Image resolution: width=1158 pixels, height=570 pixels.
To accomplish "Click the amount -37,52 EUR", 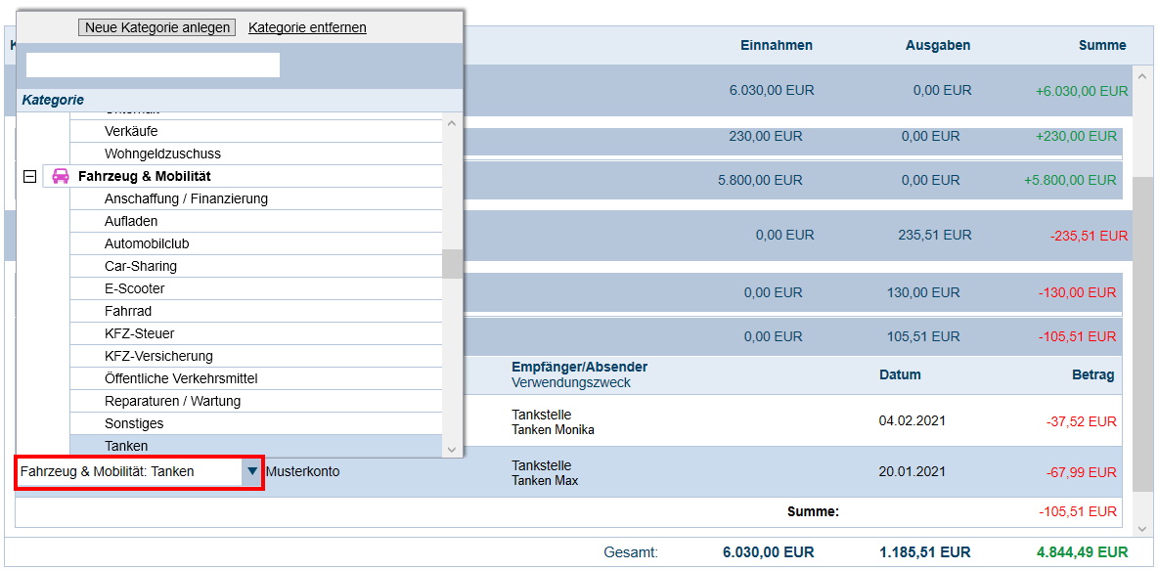I will point(1081,421).
